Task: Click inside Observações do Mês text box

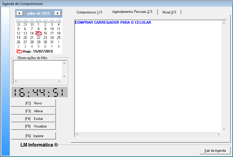Action: [37, 70]
